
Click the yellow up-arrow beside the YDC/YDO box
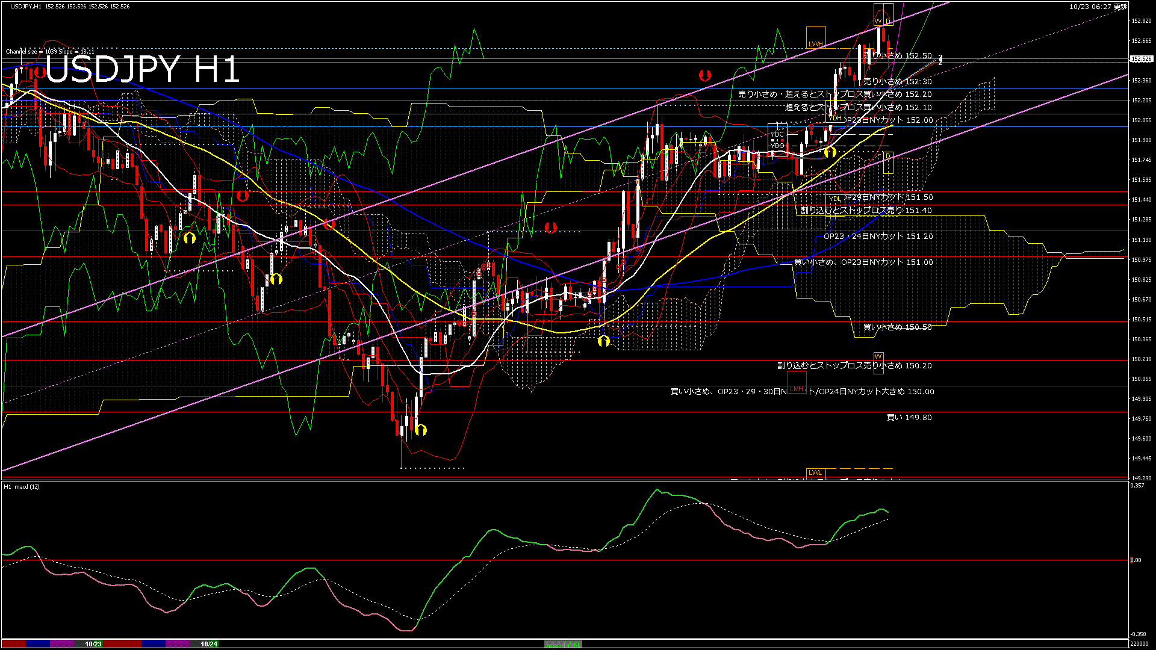coord(830,152)
